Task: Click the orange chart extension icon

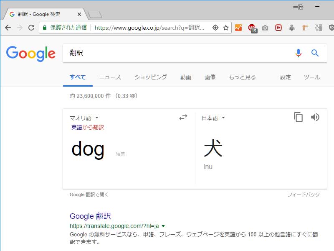Action: coord(239,28)
